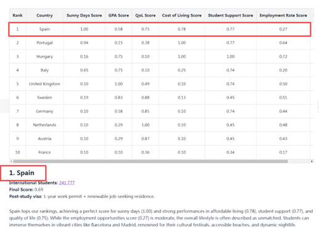
Task: Click the Country column header
Action: pyautogui.click(x=44, y=15)
